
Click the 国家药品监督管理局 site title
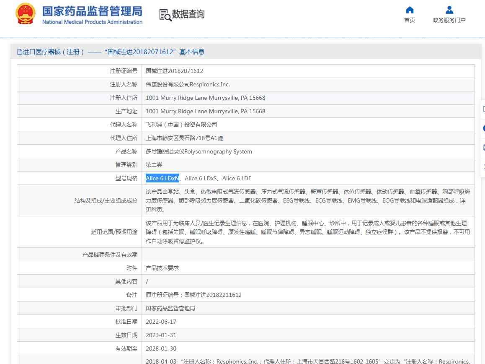pos(92,11)
